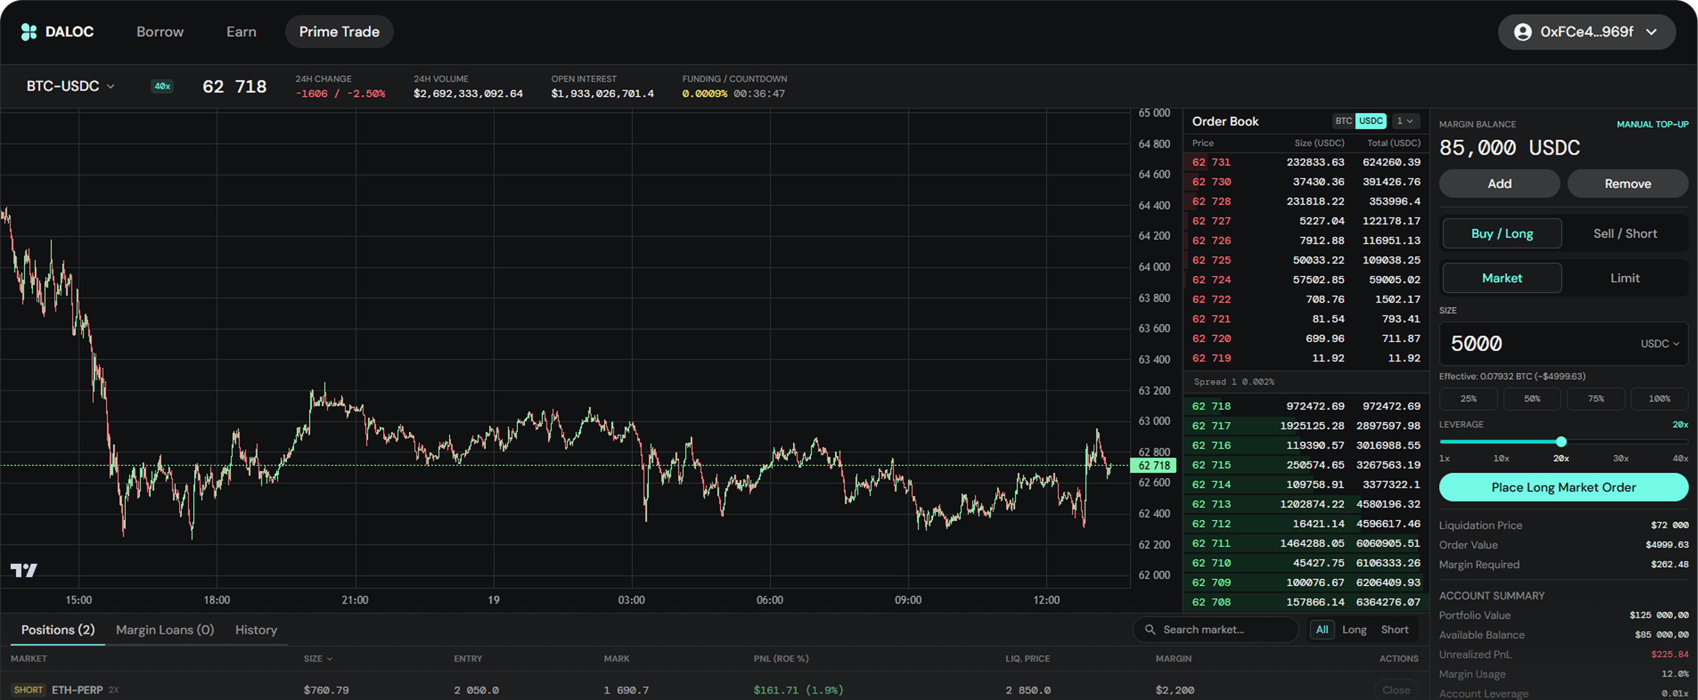Click the 40x leverage badge

tap(162, 86)
